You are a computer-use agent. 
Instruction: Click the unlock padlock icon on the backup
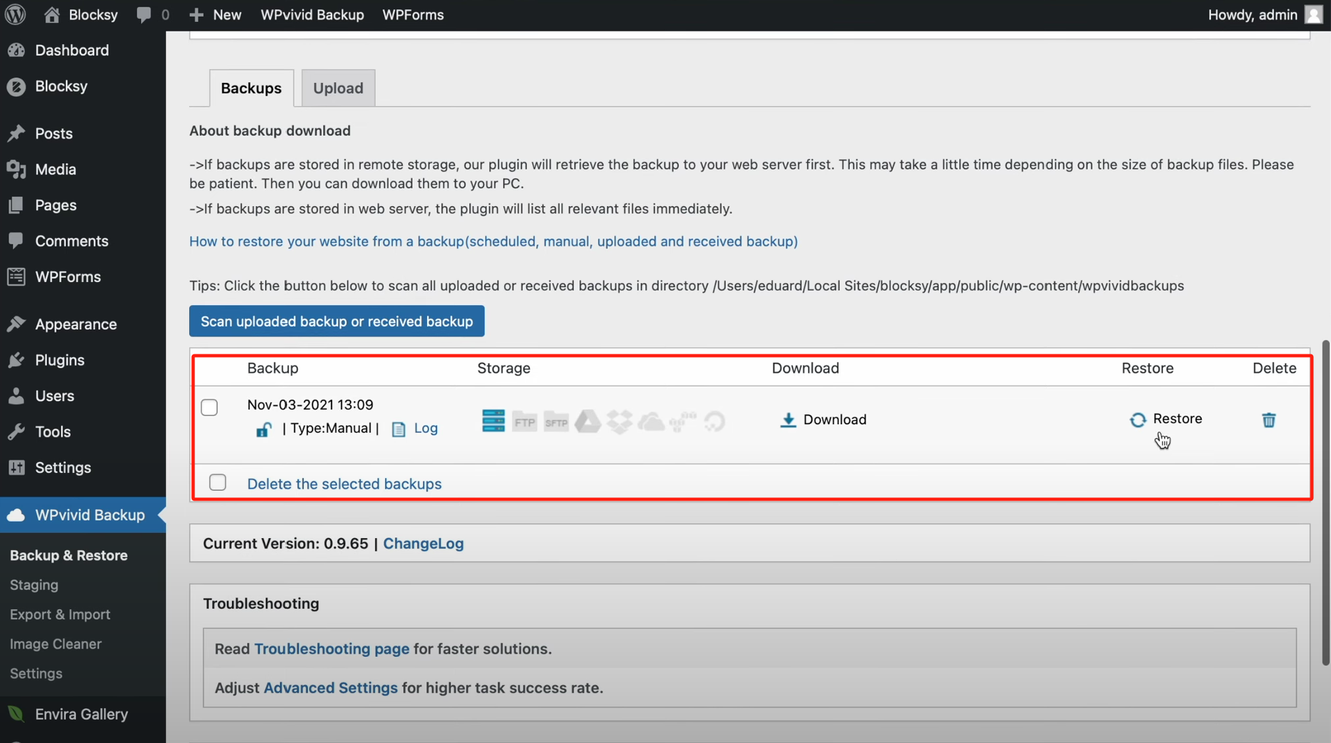coord(263,429)
